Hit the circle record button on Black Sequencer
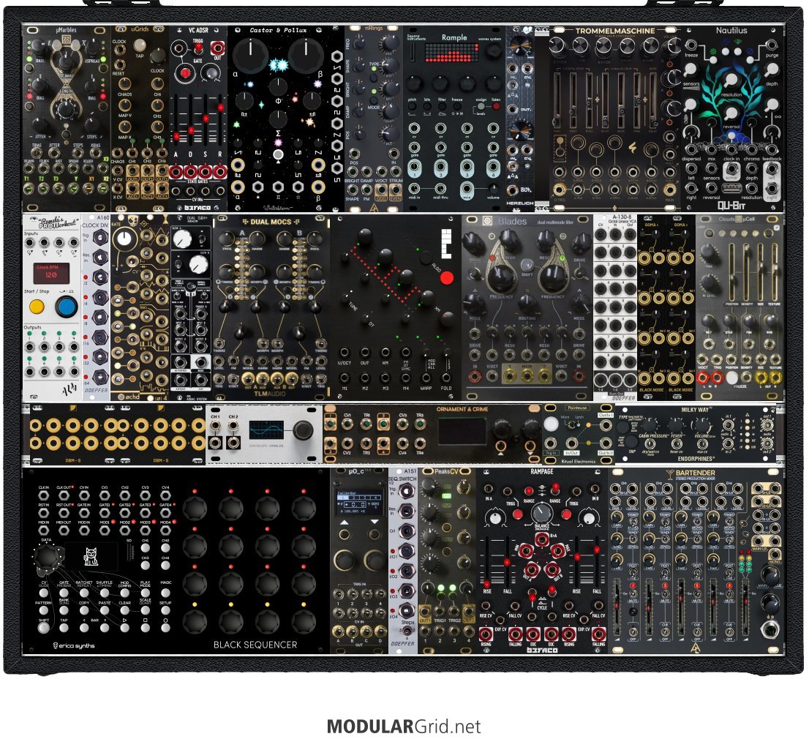Screen dimensions: 809x742 165,628
